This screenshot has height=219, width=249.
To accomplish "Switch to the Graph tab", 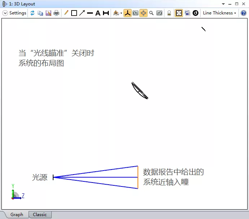I will (17, 215).
